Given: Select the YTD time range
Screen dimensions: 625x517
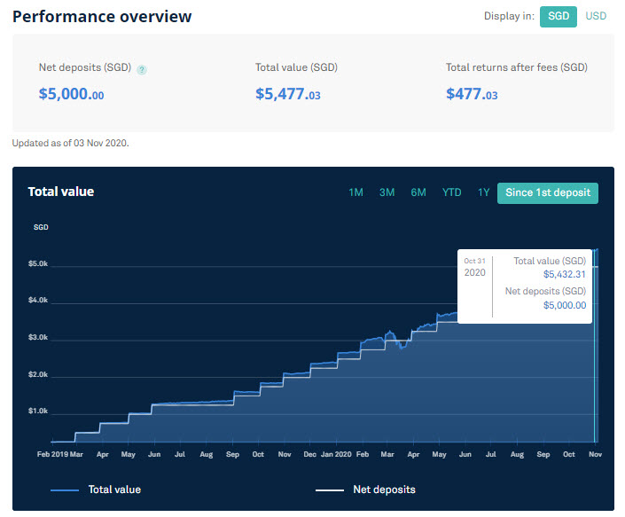Looking at the screenshot, I should pos(451,192).
